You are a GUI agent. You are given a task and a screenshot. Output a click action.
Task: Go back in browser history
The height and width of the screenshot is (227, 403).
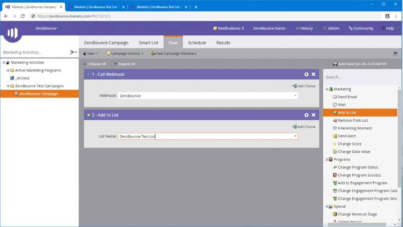click(6, 16)
